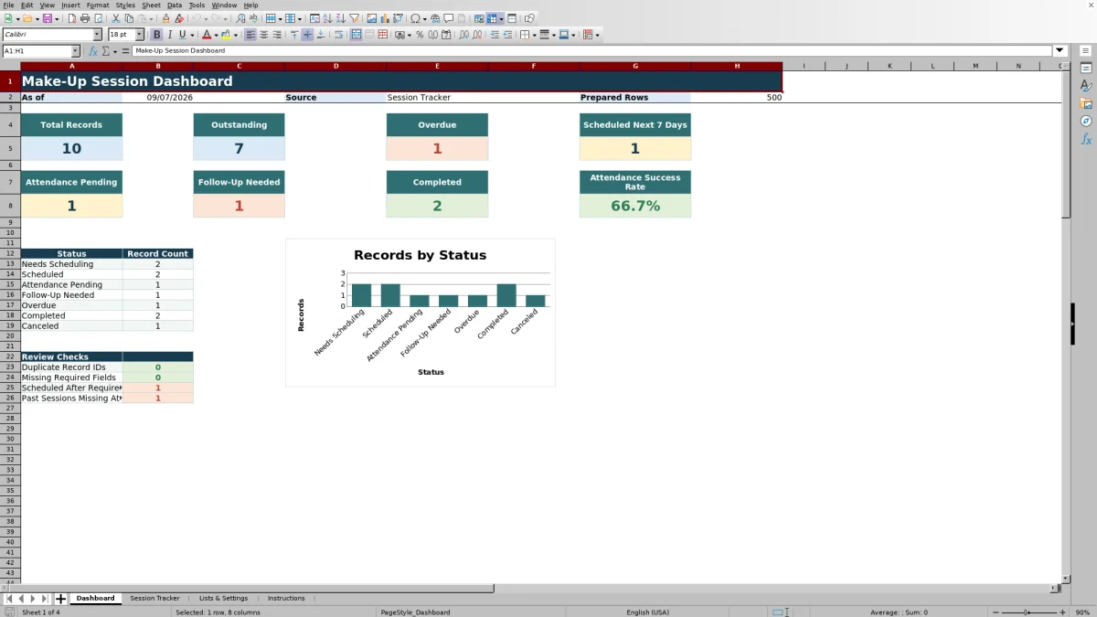Open the File menu
The height and width of the screenshot is (617, 1097).
(8, 5)
